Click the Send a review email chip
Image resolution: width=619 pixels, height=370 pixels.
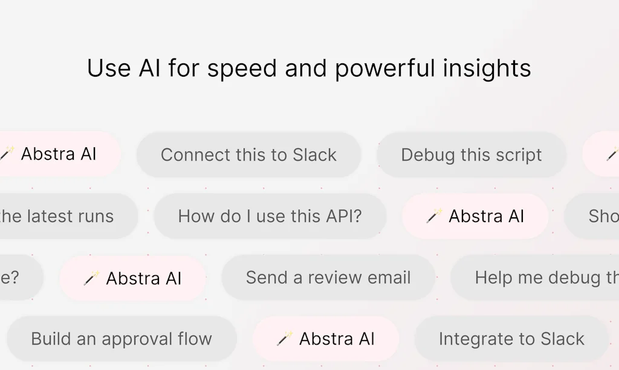click(x=328, y=278)
